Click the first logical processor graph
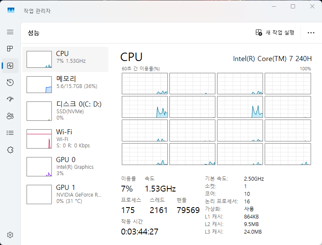Screen dimensions: 322x245 click(145, 83)
